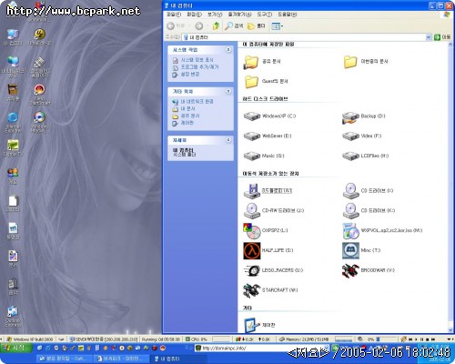Select the CD-RW drive (J:) icon
455x364 pixels.
(252, 211)
